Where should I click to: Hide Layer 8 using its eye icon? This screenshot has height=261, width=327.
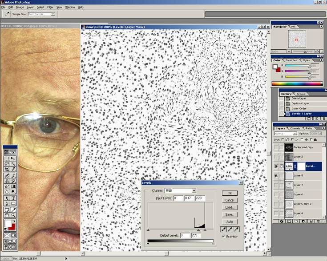coord(276,176)
